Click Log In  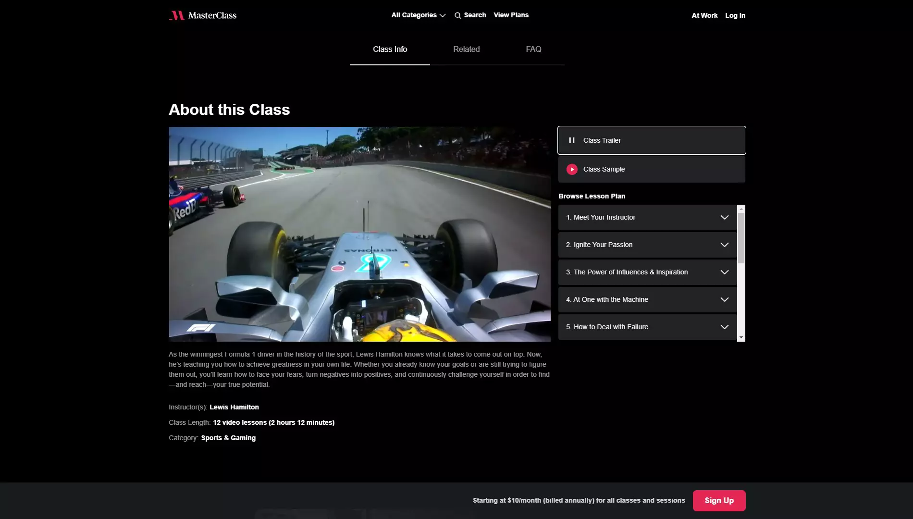click(735, 15)
